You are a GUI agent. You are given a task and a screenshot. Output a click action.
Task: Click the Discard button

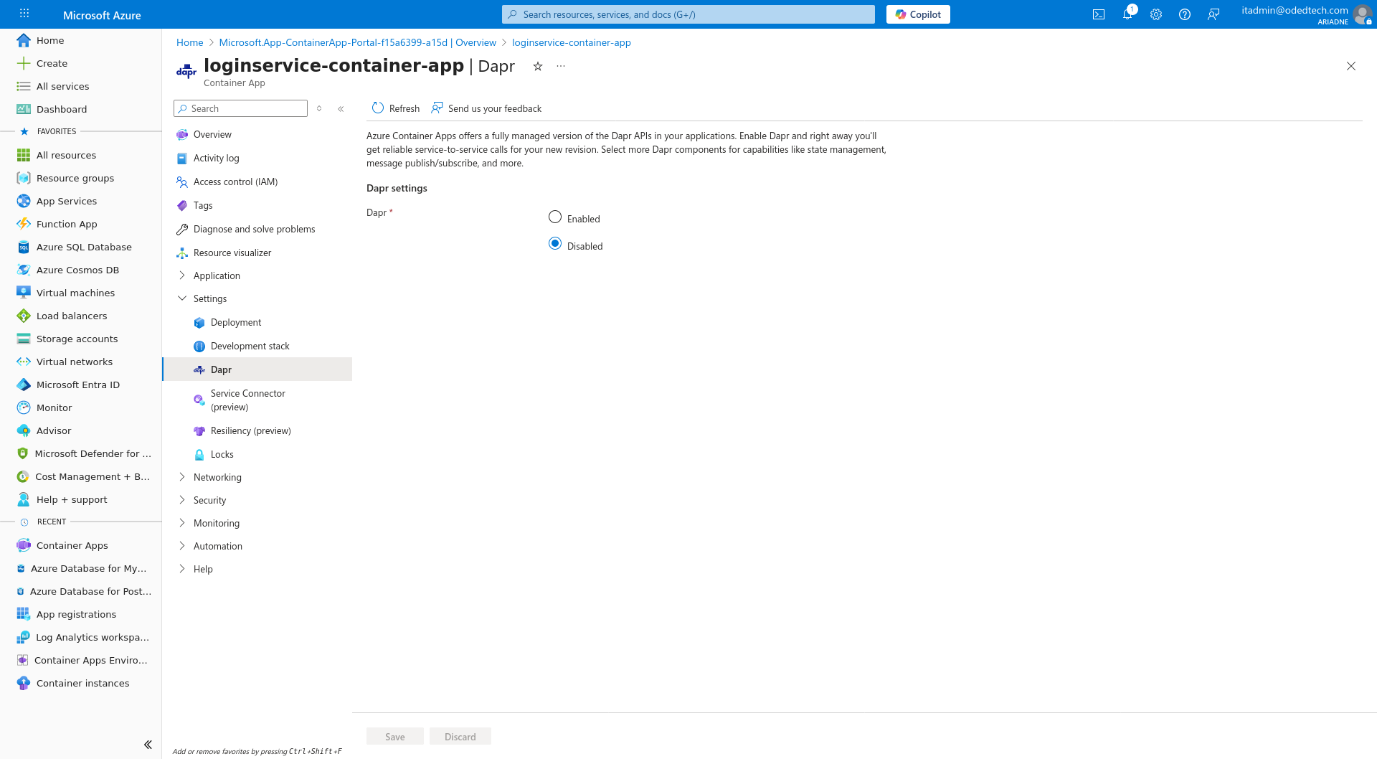(460, 737)
